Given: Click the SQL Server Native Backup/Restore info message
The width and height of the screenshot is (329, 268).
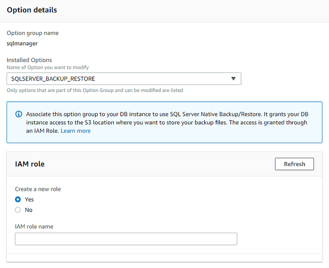Looking at the screenshot, I should point(167,122).
